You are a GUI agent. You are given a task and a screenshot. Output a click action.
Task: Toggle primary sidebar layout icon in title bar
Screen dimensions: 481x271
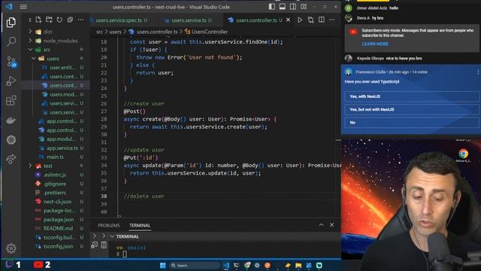point(272,7)
